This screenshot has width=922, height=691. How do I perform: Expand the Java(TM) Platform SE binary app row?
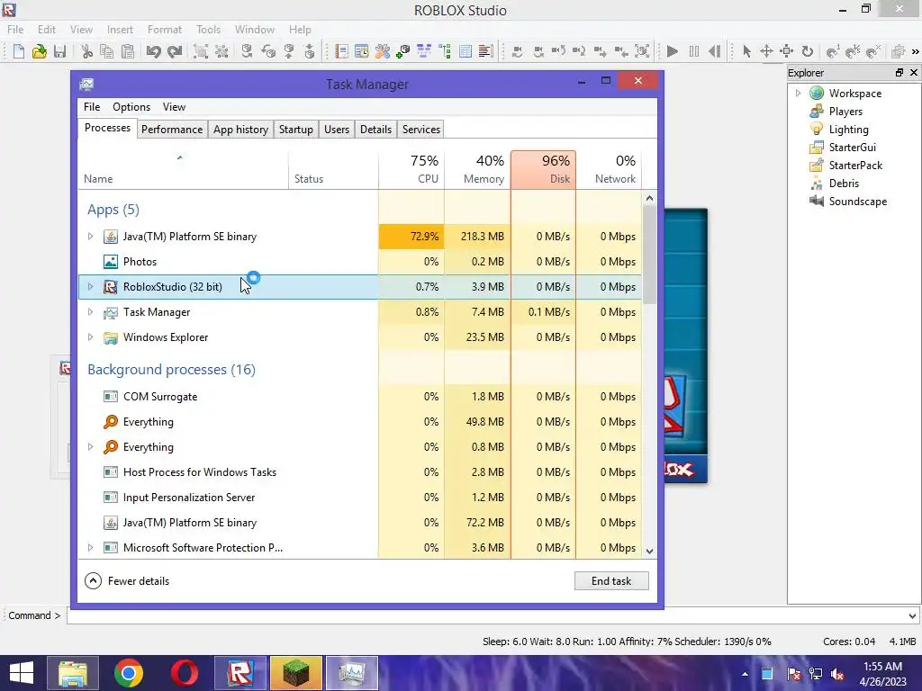pyautogui.click(x=90, y=237)
